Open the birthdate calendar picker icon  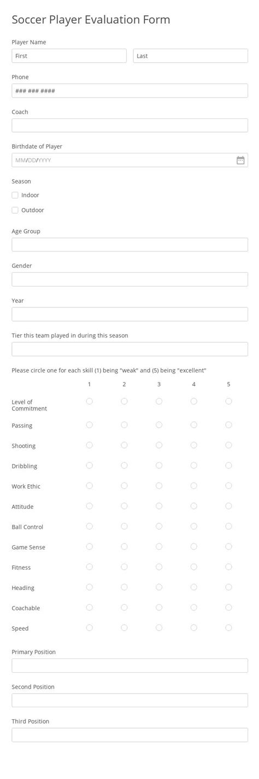click(240, 160)
